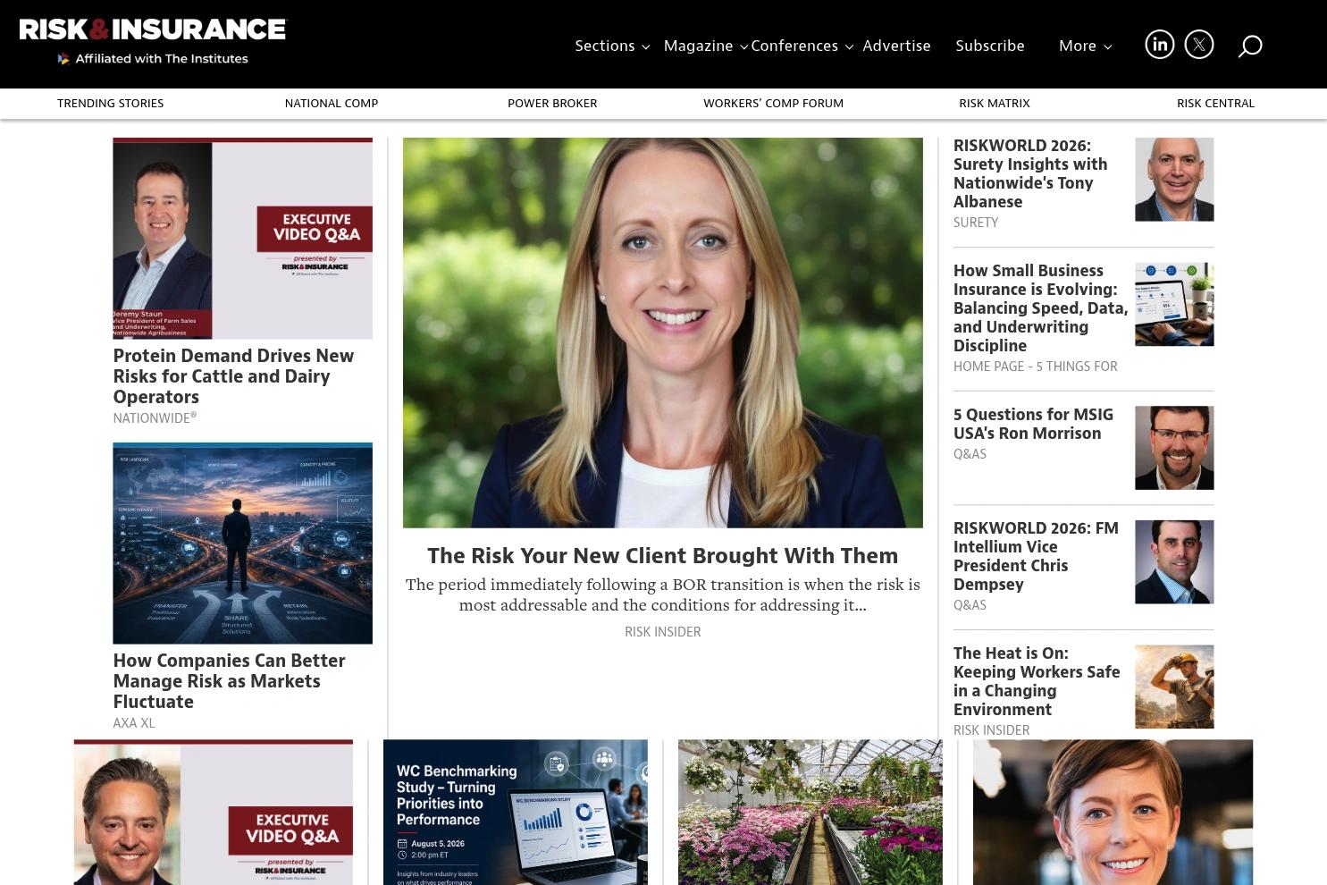Go to the Risk & Insurance home logo
Image resolution: width=1327 pixels, height=885 pixels.
pyautogui.click(x=153, y=29)
